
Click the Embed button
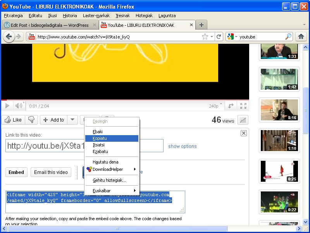(x=16, y=172)
